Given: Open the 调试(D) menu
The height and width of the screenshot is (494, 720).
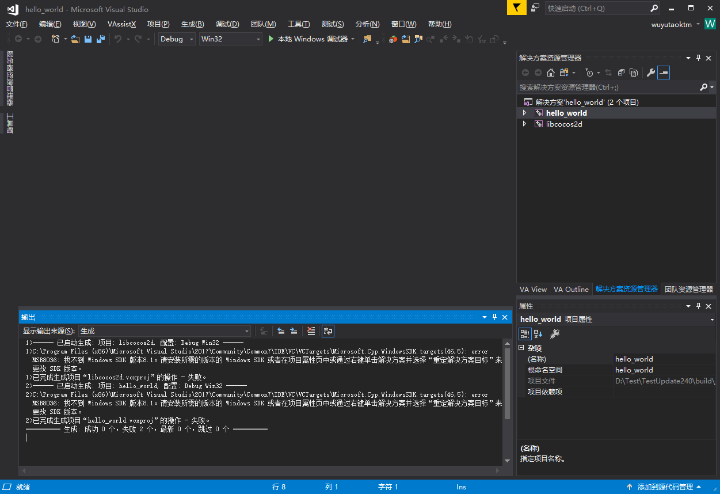Looking at the screenshot, I should [227, 24].
